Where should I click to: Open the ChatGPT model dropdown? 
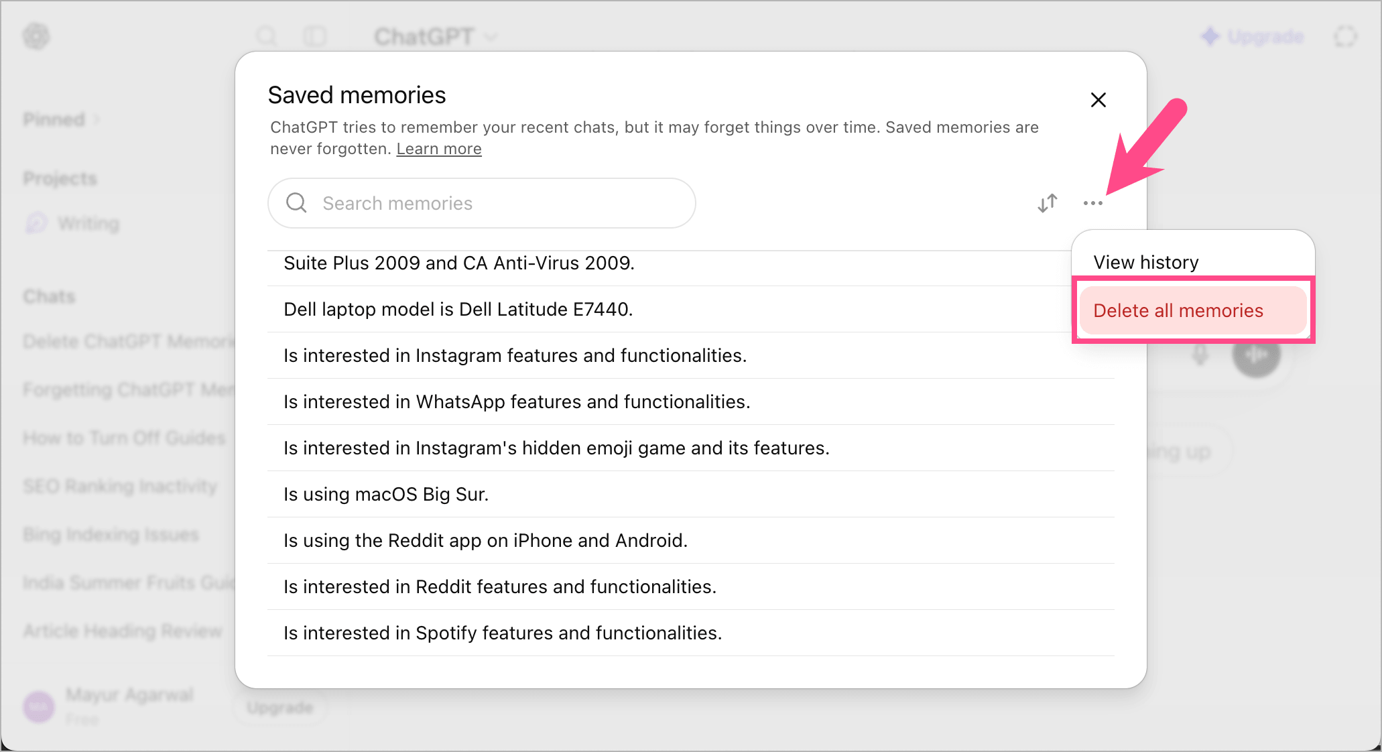tap(436, 36)
